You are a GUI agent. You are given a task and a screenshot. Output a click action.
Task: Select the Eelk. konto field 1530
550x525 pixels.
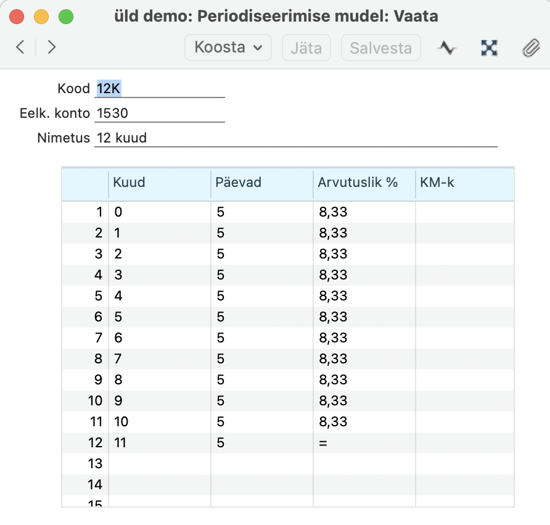coord(160,114)
